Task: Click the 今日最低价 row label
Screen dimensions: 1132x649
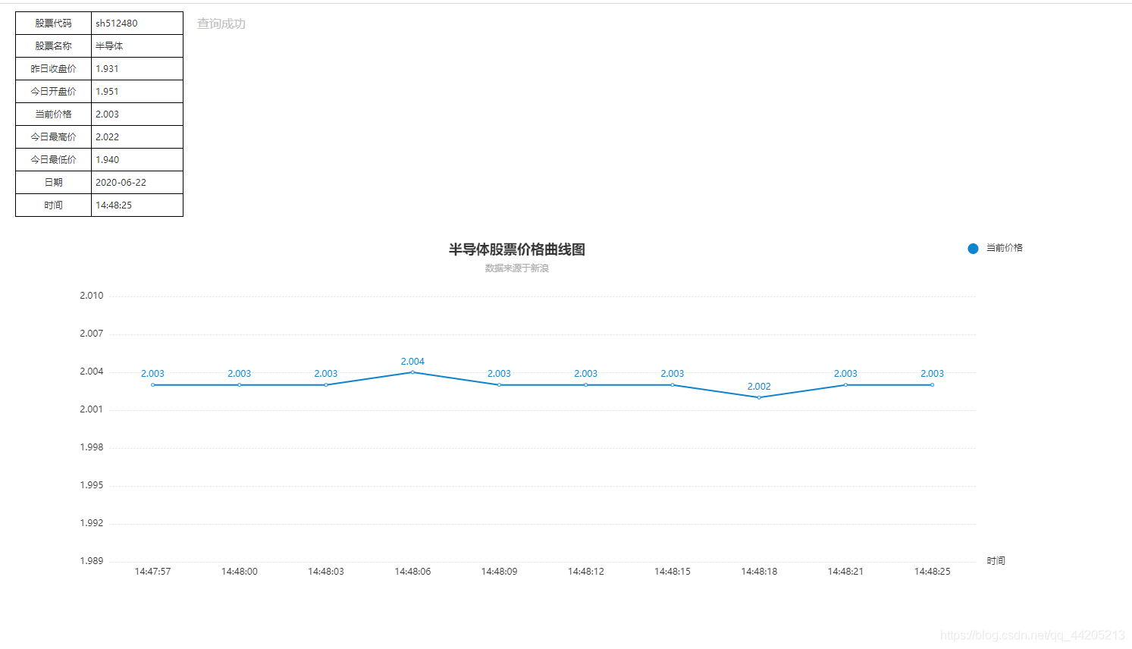Action: pos(53,160)
